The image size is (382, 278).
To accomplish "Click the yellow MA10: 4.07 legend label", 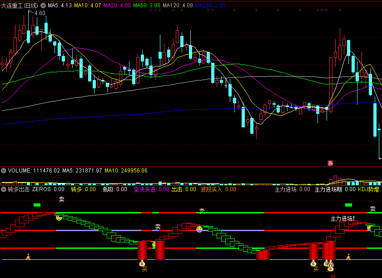I will (88, 5).
